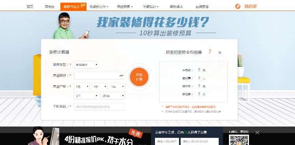295x145 pixels.
Task: Click the 装修计算器 heading text
Action: pyautogui.click(x=59, y=52)
